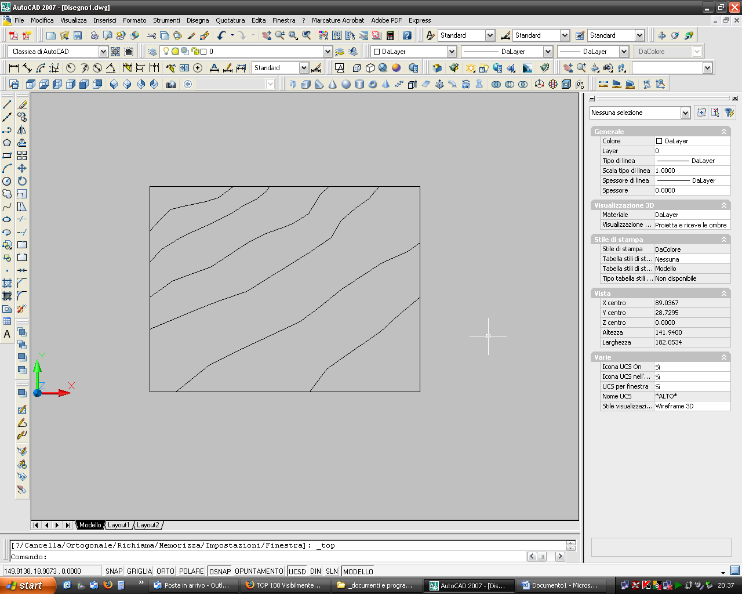This screenshot has width=742, height=594.
Task: Select the Line draw tool
Action: tap(7, 105)
